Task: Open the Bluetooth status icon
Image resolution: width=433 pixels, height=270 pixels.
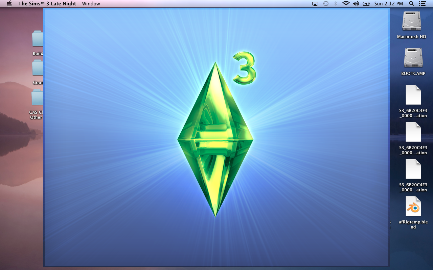Action: [336, 4]
